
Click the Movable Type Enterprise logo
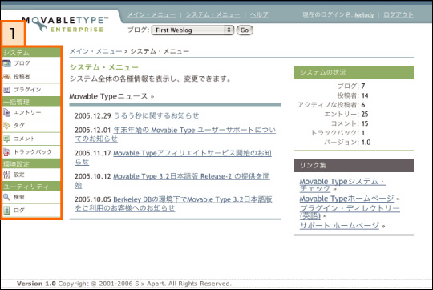pyautogui.click(x=65, y=24)
